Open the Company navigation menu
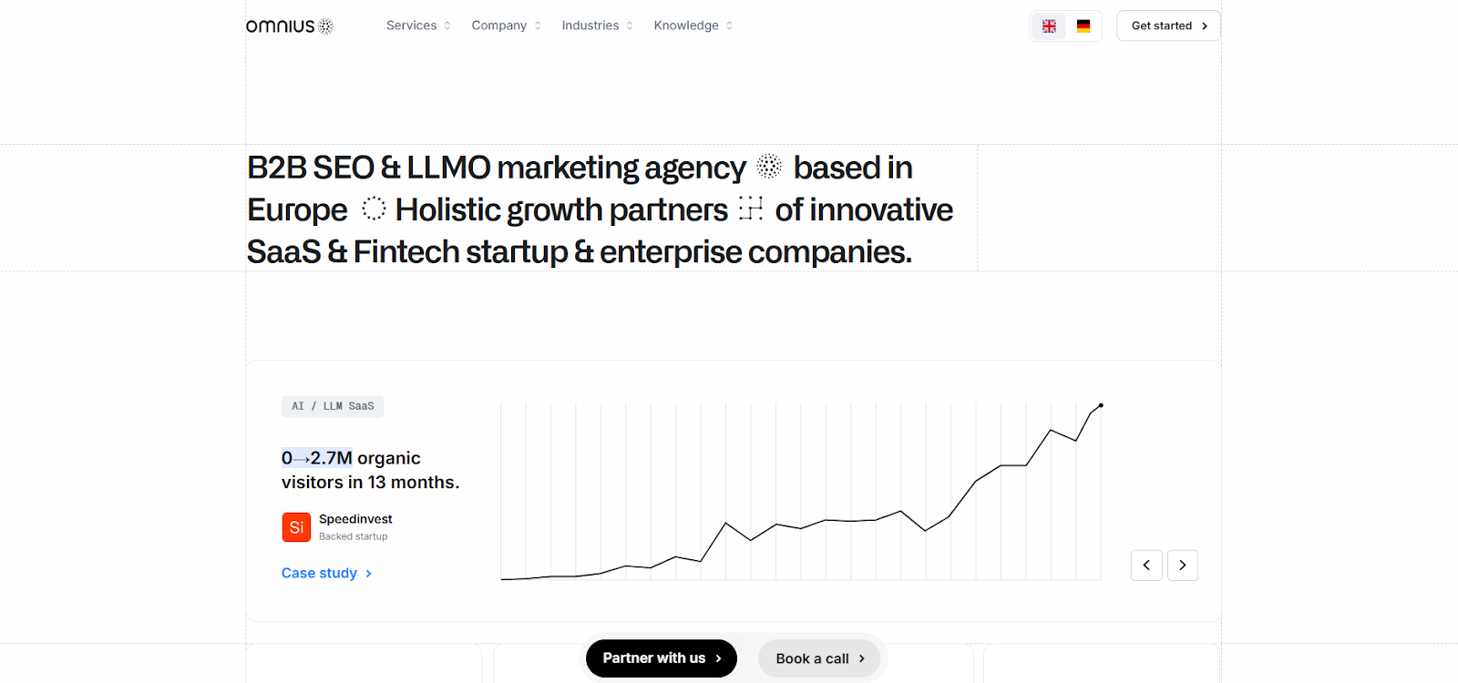Screen dimensions: 1458x683 click(x=498, y=25)
